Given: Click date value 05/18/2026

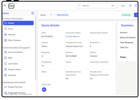Looking at the screenshot, I should click(x=47, y=36).
